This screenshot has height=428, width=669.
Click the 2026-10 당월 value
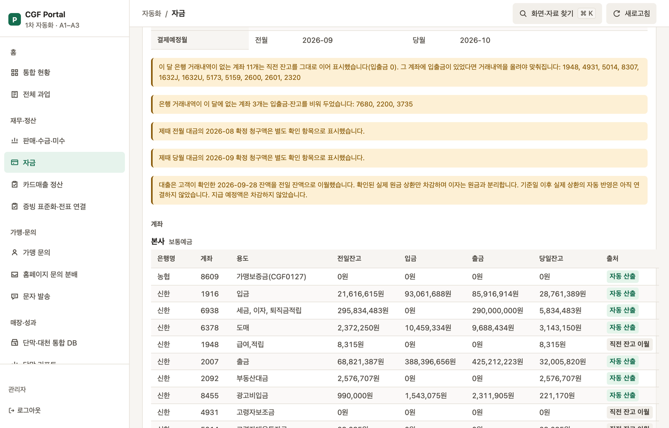click(x=475, y=40)
